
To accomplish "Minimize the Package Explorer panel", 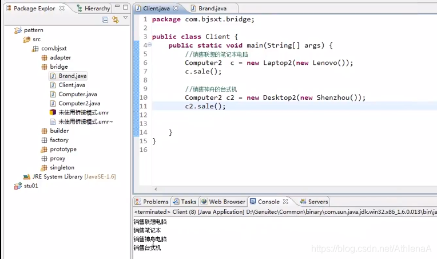I will pos(117,6).
